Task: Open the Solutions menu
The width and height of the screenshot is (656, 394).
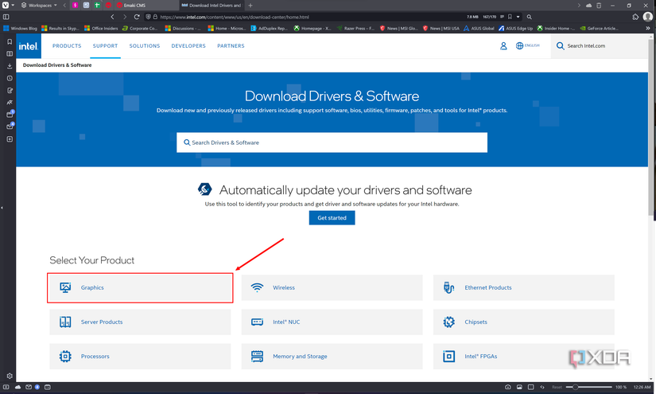Action: tap(145, 45)
